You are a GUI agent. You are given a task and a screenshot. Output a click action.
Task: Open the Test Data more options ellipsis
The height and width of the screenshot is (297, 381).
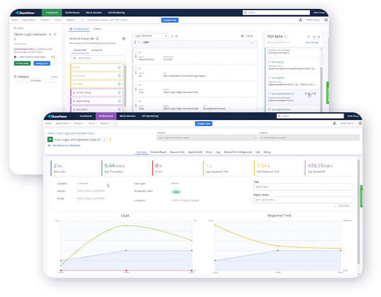(x=286, y=36)
